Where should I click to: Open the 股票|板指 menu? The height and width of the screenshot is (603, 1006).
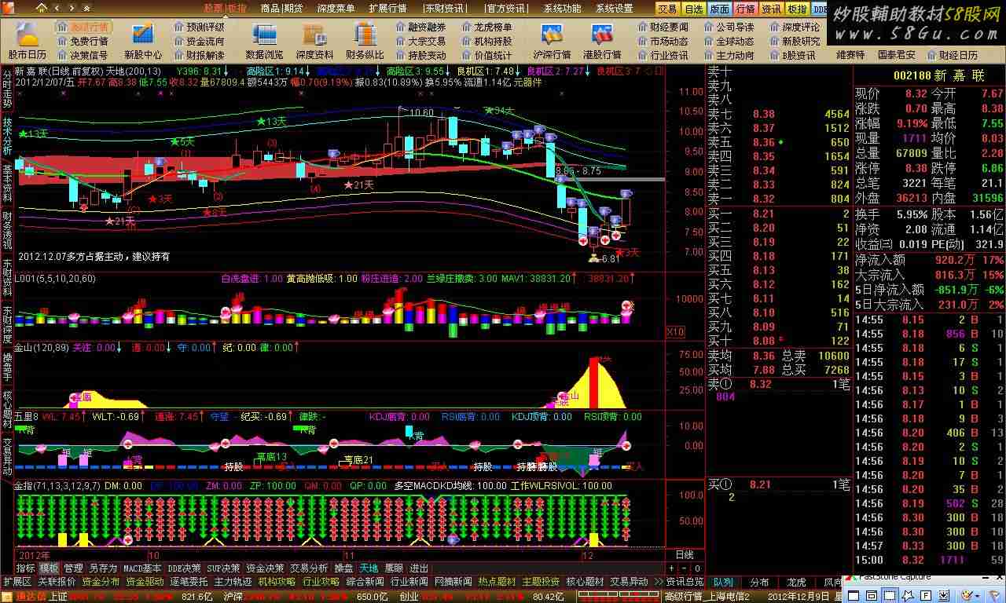[x=226, y=9]
